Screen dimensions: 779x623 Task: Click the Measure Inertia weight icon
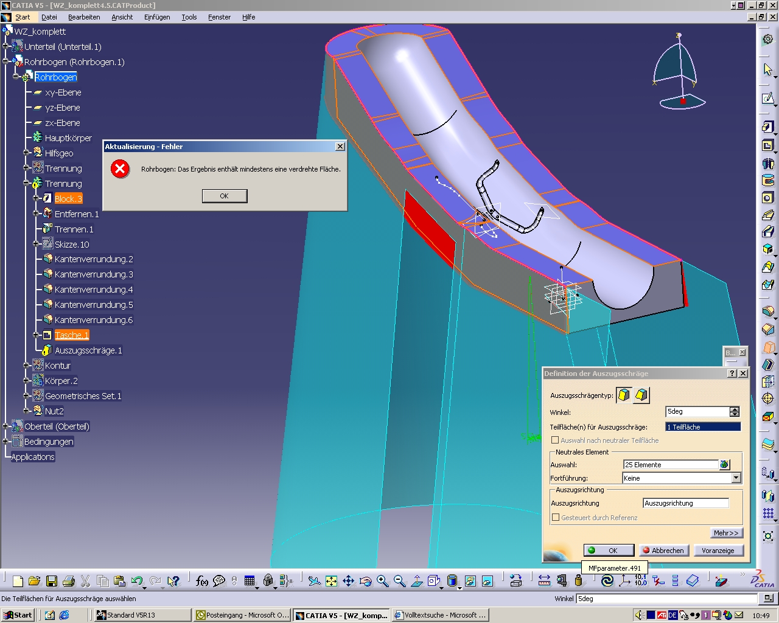pos(578,581)
